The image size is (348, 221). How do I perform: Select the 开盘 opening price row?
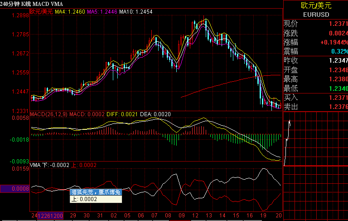coord(316,70)
